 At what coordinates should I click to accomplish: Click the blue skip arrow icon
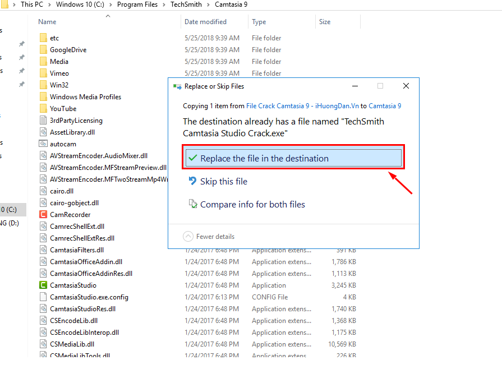(192, 181)
